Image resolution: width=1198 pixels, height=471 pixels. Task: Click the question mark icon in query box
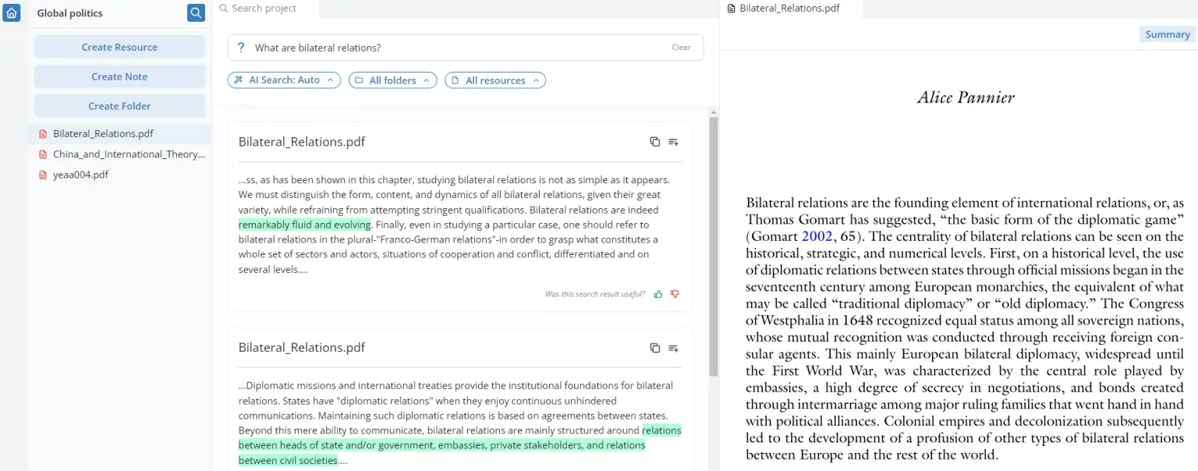pos(241,48)
